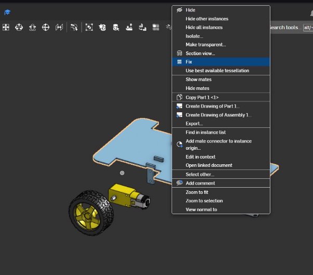
Task: Select the Tangent mate tool icon
Action: (x=74, y=27)
